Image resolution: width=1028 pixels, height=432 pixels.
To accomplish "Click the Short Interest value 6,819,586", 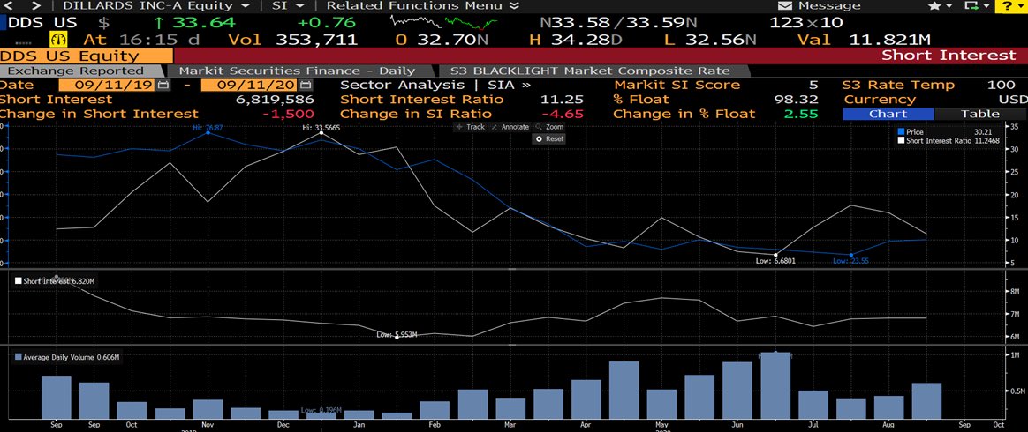I will click(274, 100).
